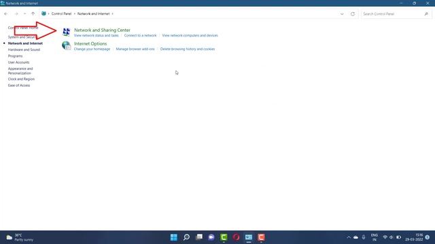Click the Control Panel address bar icon
435x244 pixels.
point(43,14)
